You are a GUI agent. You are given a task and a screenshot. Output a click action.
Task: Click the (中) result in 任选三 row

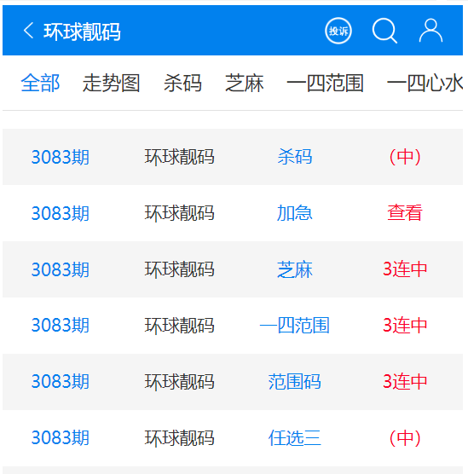click(405, 437)
